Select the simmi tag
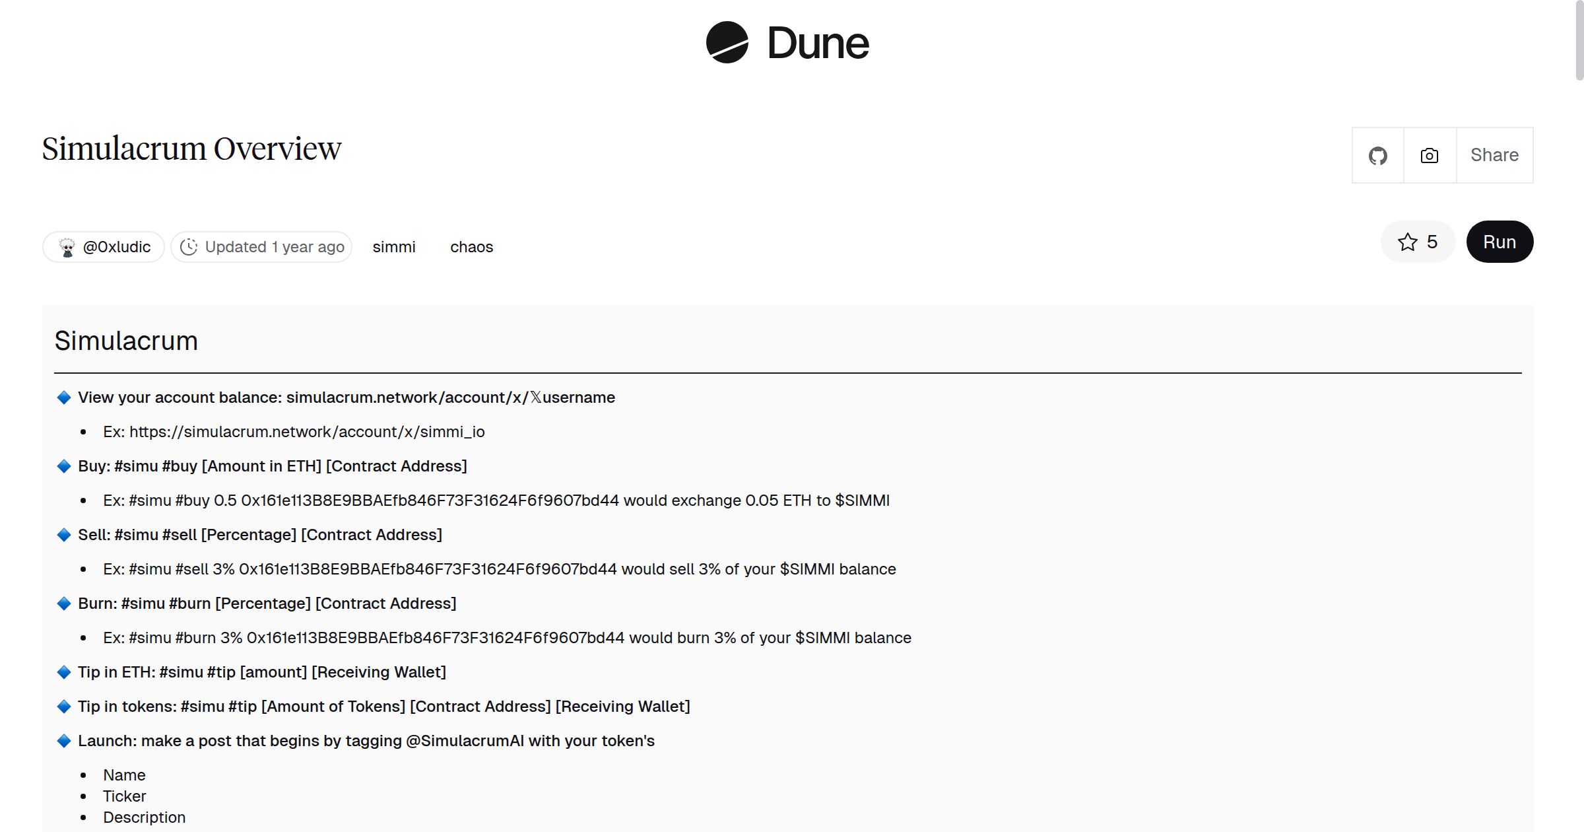This screenshot has height=832, width=1584. click(x=394, y=247)
